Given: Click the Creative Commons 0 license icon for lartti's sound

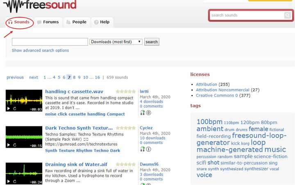Looking at the screenshot, I should coord(149,113).
